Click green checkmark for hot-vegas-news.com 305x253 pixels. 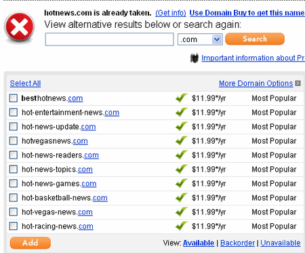tap(182, 212)
